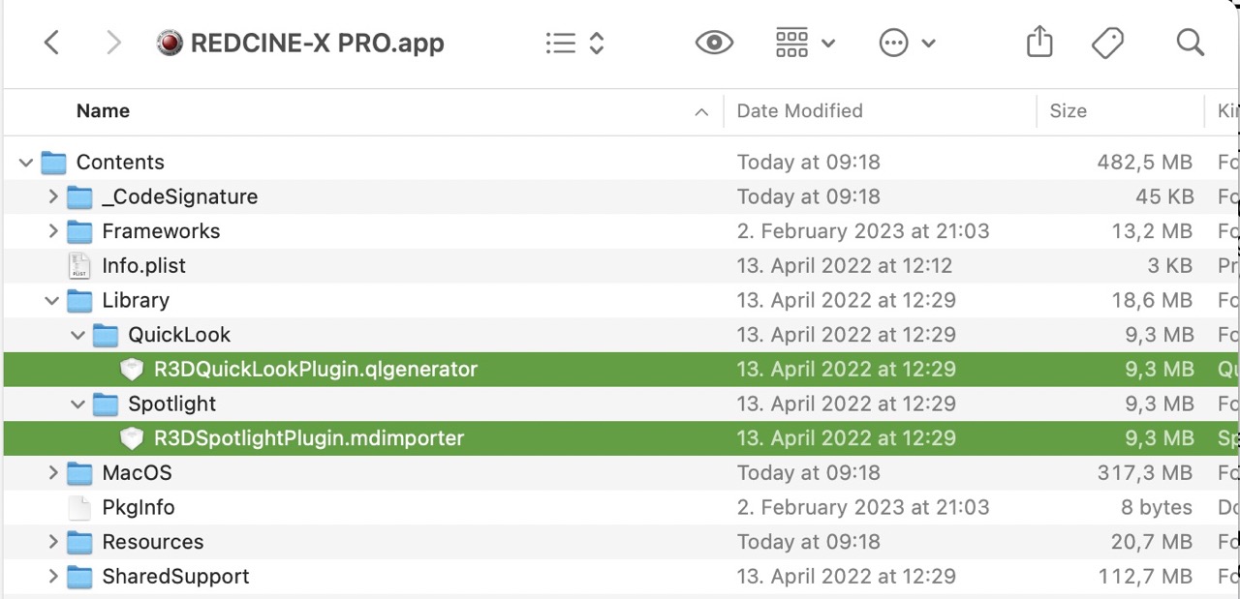Select R3DSpotlightPlugin.mdimporter file name
Screen dimensions: 1240x599
coord(309,438)
